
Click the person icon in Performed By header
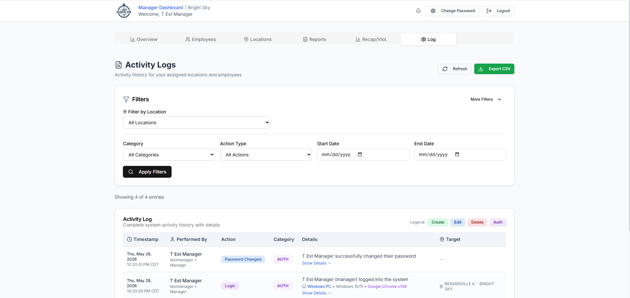pos(173,239)
